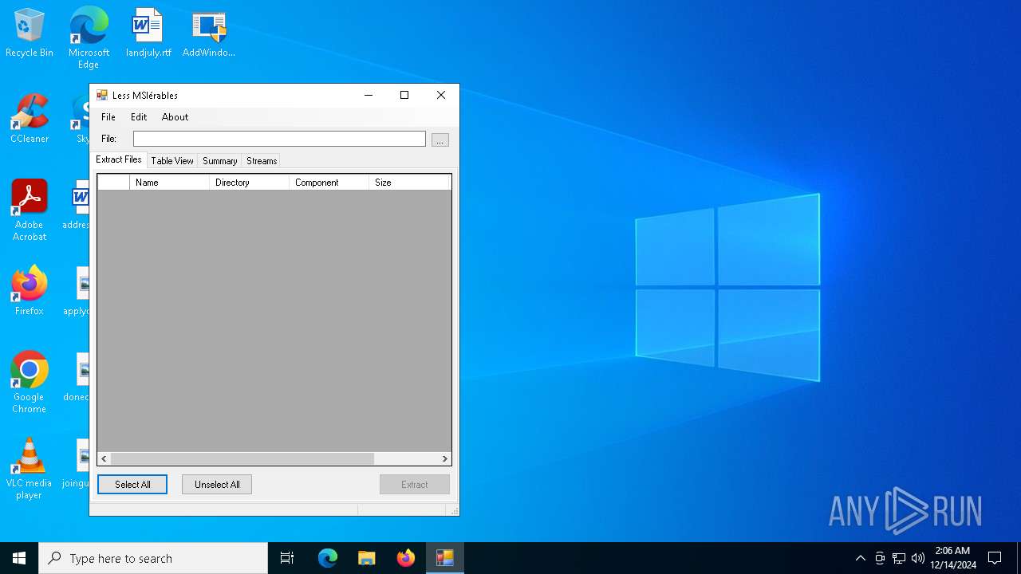The height and width of the screenshot is (574, 1021).
Task: Select the Microsoft Edge desktop icon
Action: (89, 37)
